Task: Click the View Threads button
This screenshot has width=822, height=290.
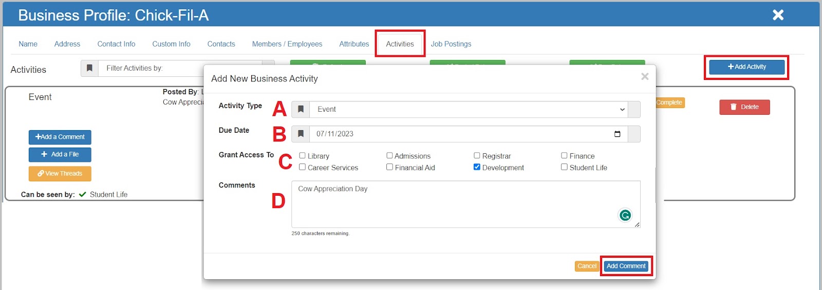Action: pos(60,174)
